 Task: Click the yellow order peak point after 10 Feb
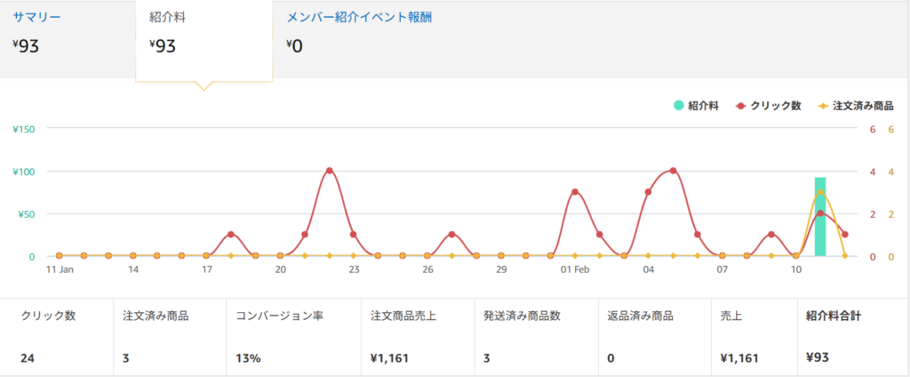coord(820,192)
